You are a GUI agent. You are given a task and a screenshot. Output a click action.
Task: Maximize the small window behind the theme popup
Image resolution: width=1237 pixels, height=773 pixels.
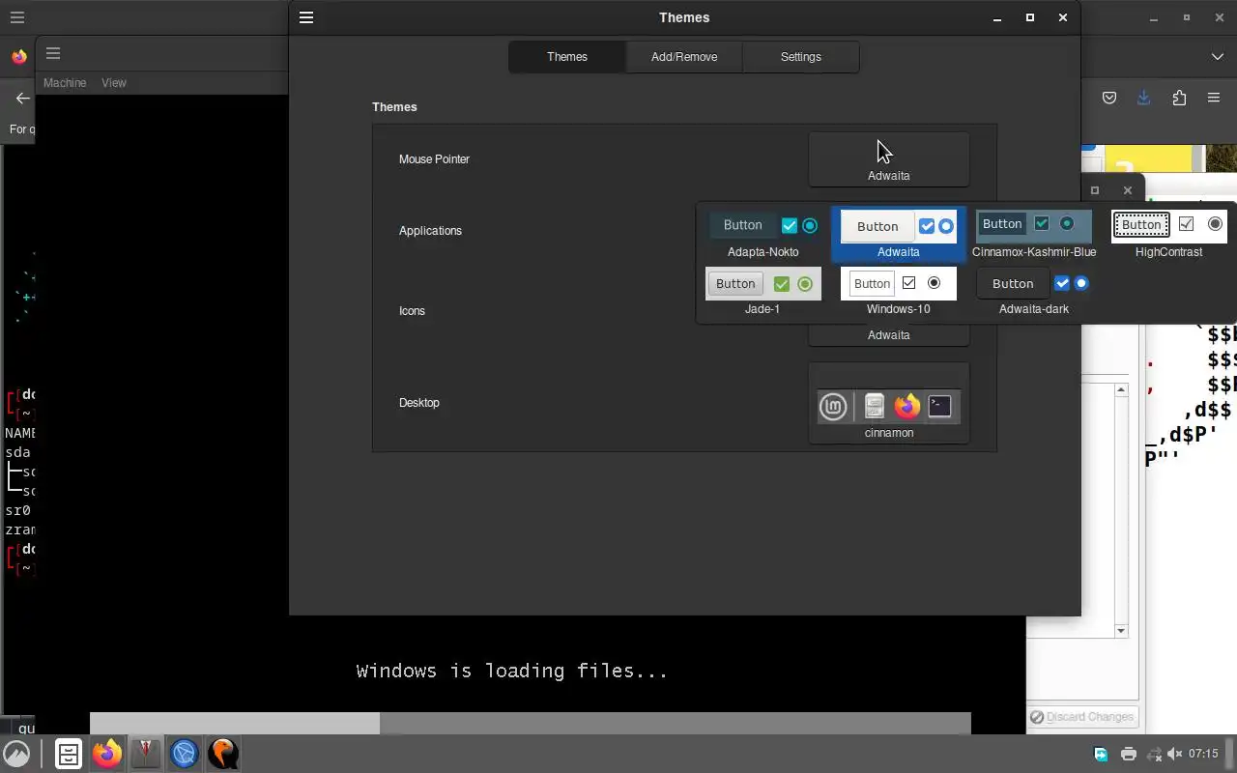pyautogui.click(x=1095, y=190)
